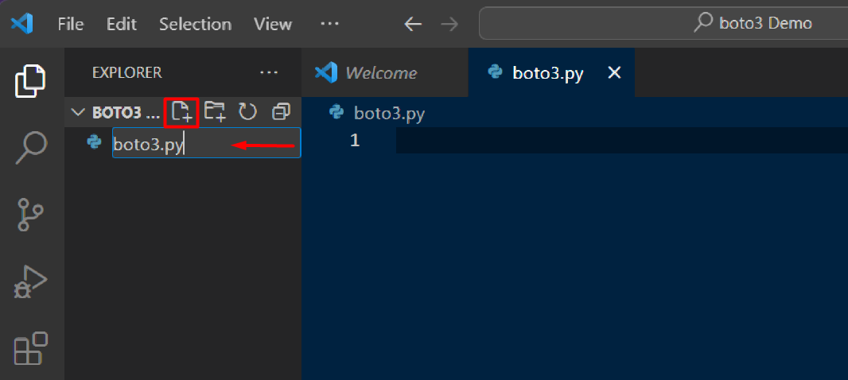The height and width of the screenshot is (380, 848).
Task: Switch to the Welcome tab
Action: coord(384,72)
